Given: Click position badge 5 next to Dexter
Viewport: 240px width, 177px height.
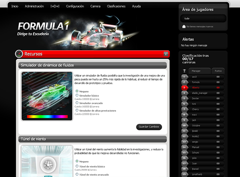Looking at the screenshot, I should [184, 98].
